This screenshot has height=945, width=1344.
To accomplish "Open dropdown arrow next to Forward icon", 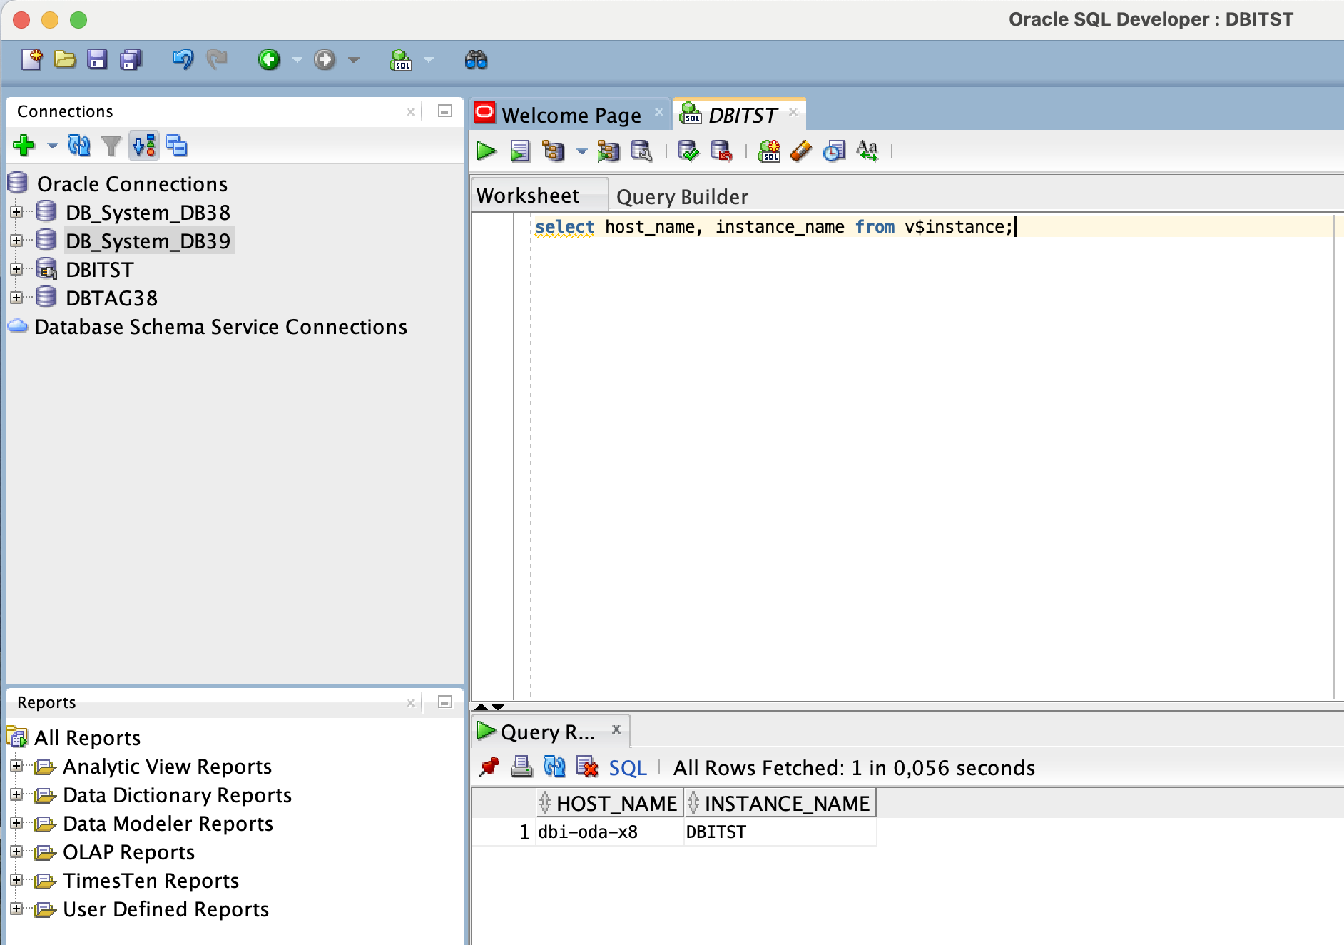I will point(354,60).
